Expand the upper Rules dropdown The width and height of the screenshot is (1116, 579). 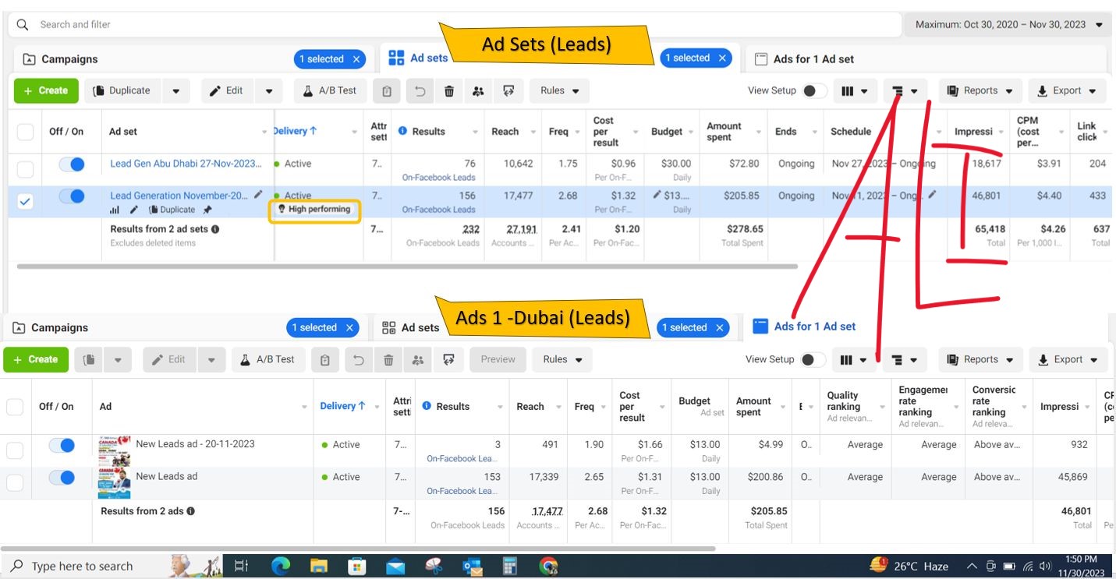pyautogui.click(x=559, y=91)
